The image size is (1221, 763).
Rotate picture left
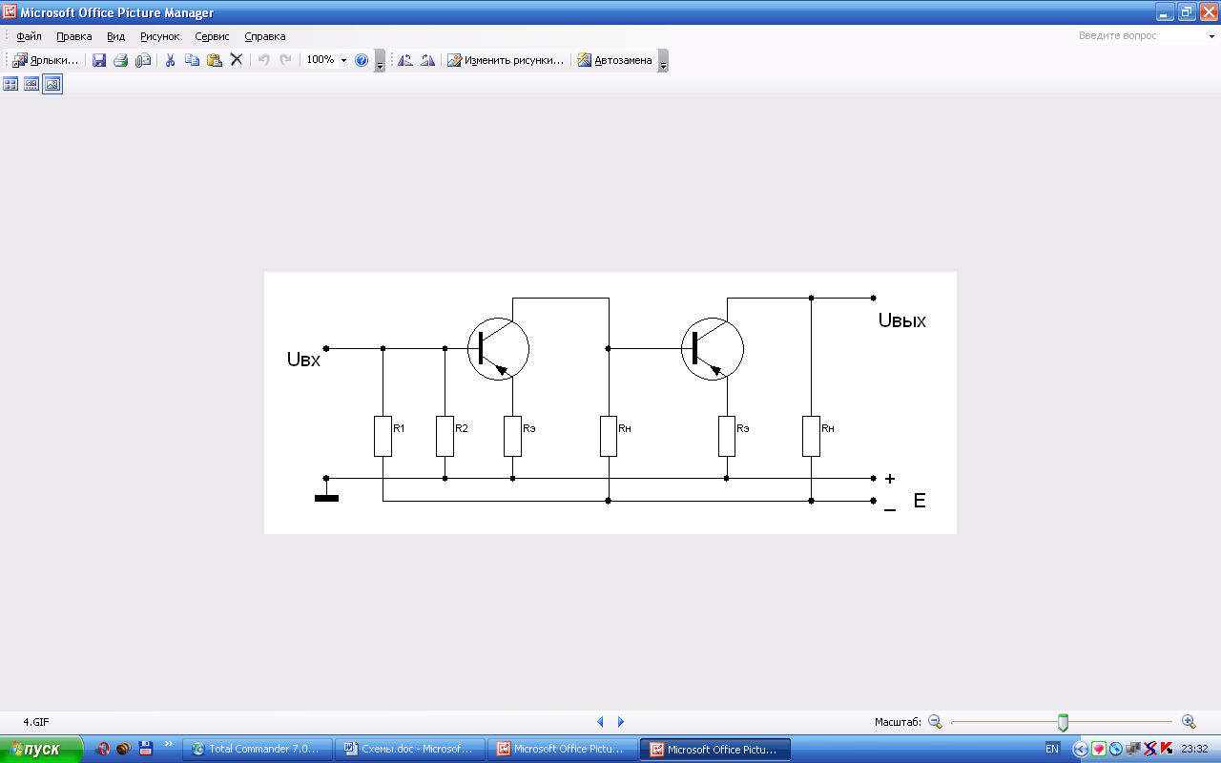tap(405, 60)
